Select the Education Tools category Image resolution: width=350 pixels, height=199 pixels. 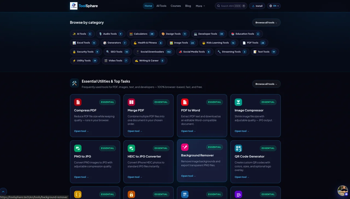pos(246,34)
